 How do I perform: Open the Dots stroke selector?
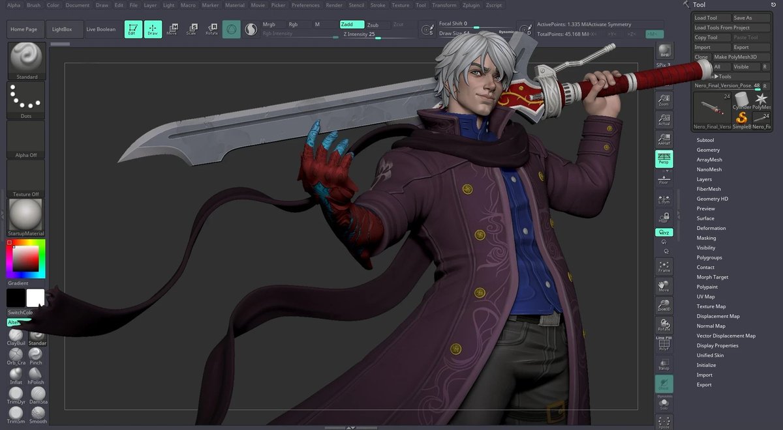coord(27,100)
